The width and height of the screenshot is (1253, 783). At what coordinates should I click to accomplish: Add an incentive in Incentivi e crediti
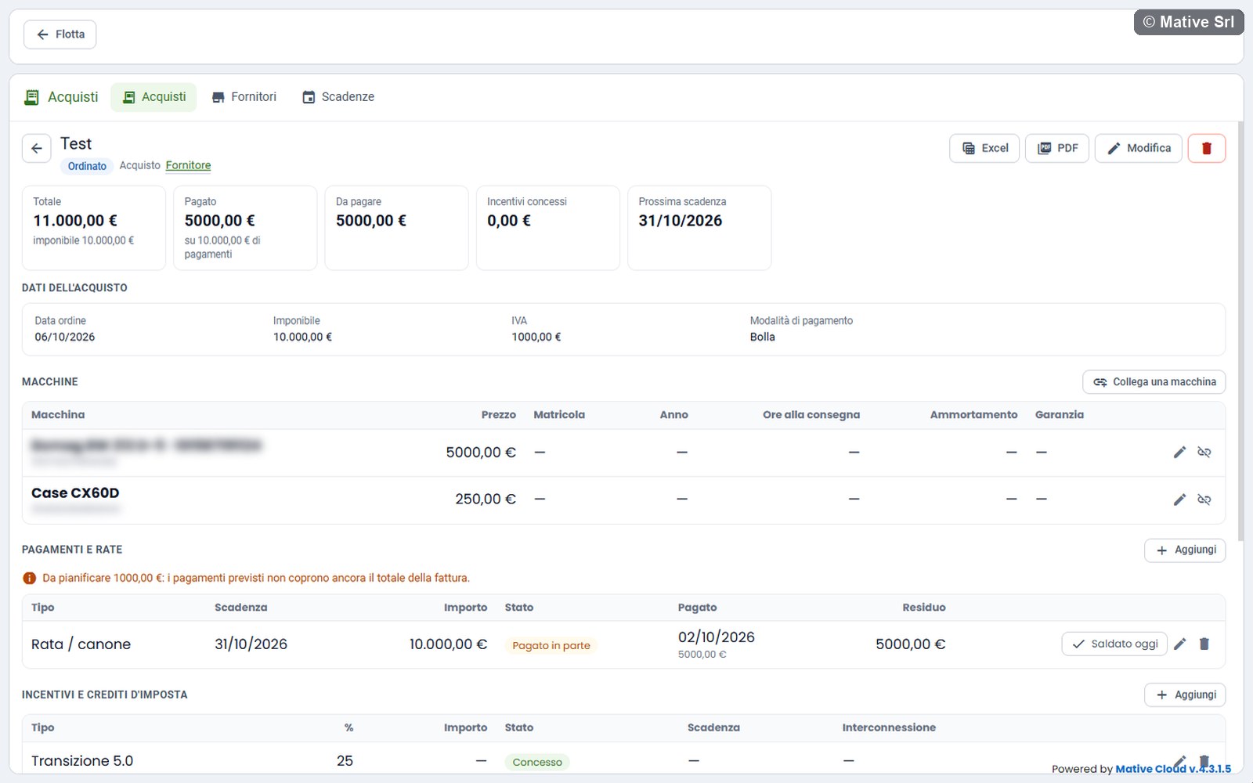[x=1185, y=695]
